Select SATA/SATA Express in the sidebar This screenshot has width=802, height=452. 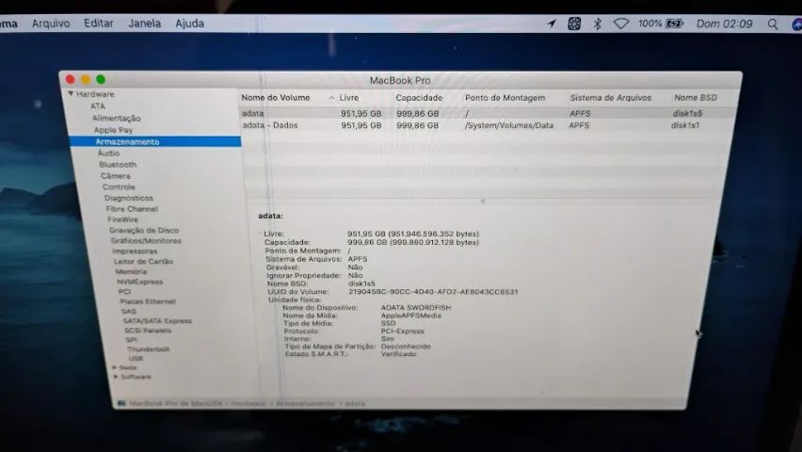coord(157,321)
